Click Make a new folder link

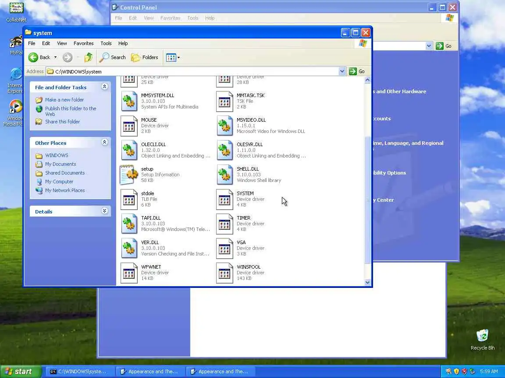(64, 100)
